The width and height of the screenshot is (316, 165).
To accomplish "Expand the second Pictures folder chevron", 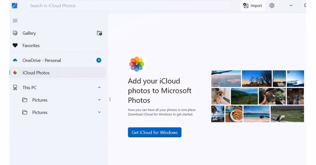I will pos(99,112).
